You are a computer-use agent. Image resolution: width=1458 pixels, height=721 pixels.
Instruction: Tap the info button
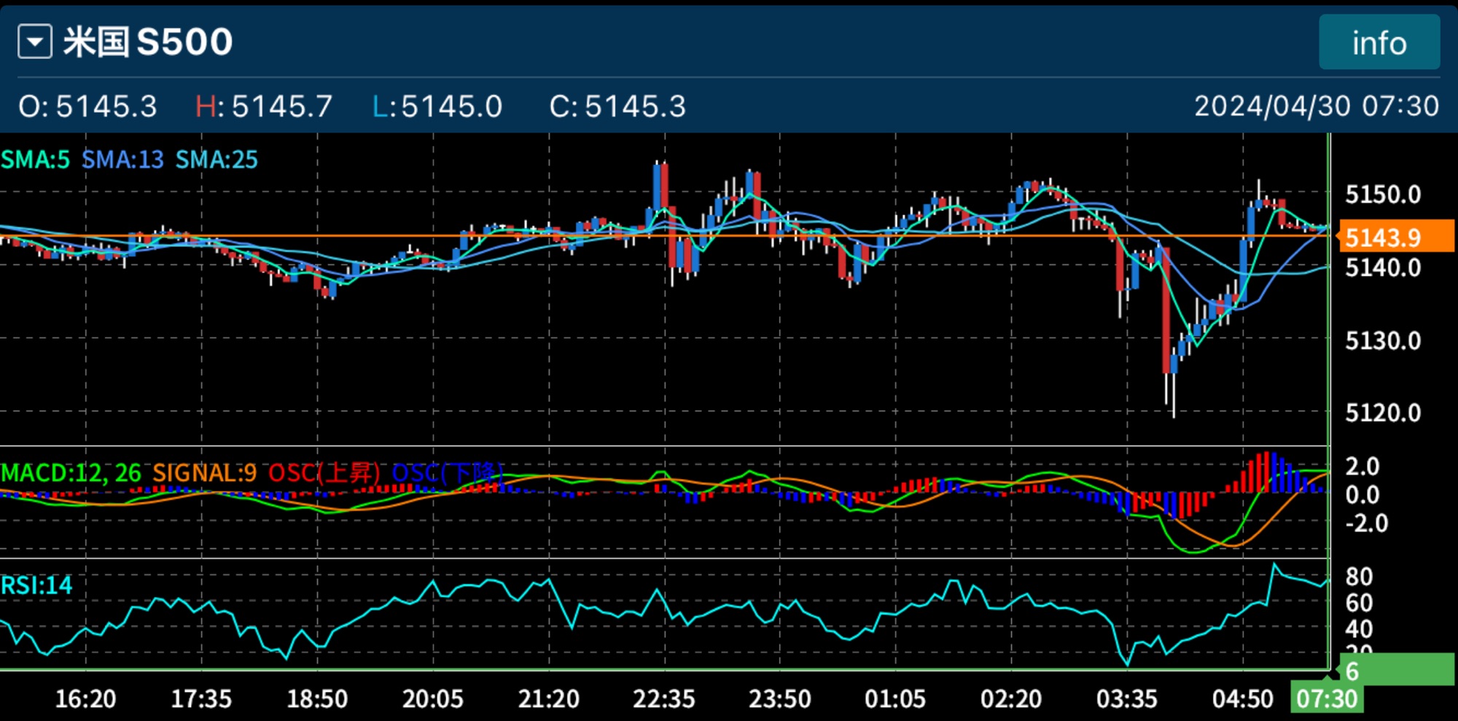pos(1379,43)
